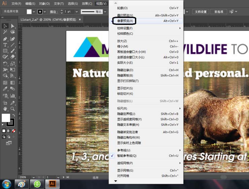Image resolution: width=249 pixels, height=189 pixels.
Task: Pick the Mesh tool
Action: tap(5, 82)
